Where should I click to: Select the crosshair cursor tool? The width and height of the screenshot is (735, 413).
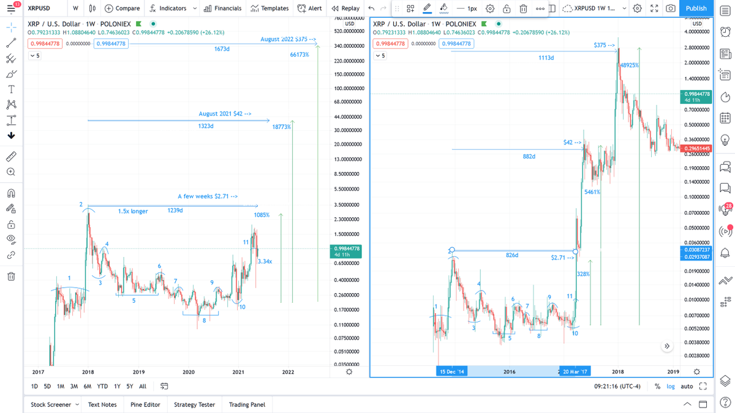(11, 28)
